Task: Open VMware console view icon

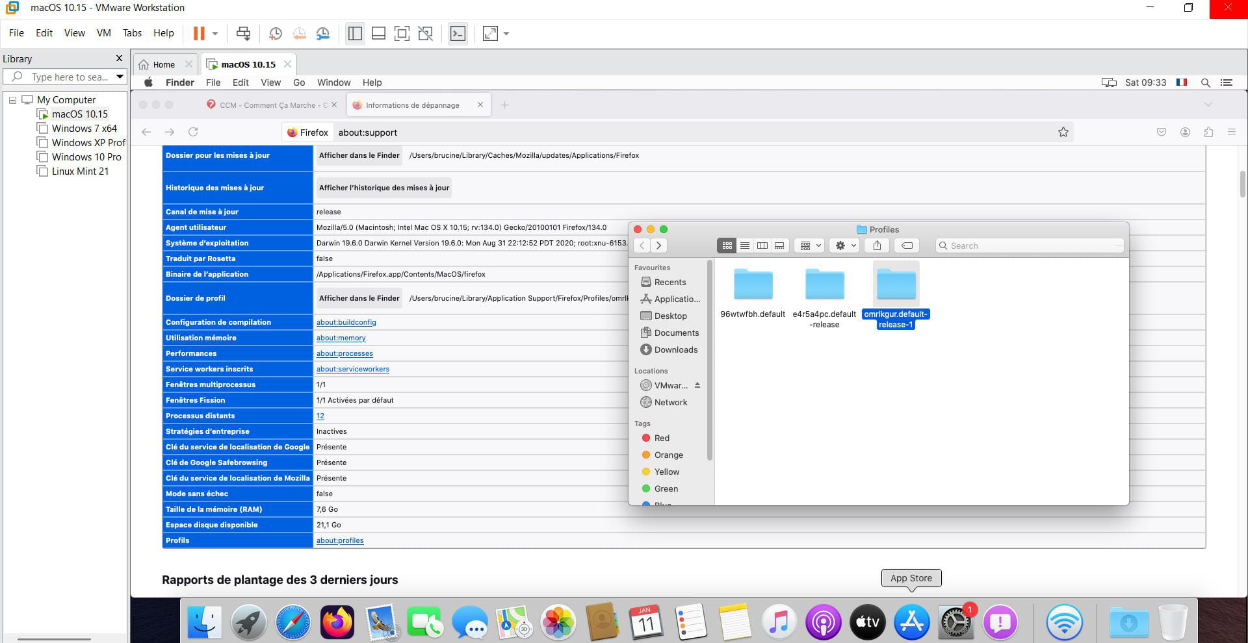Action: [458, 33]
